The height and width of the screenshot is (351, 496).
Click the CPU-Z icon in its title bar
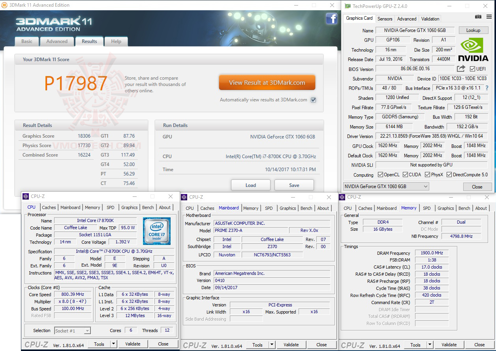coord(26,196)
